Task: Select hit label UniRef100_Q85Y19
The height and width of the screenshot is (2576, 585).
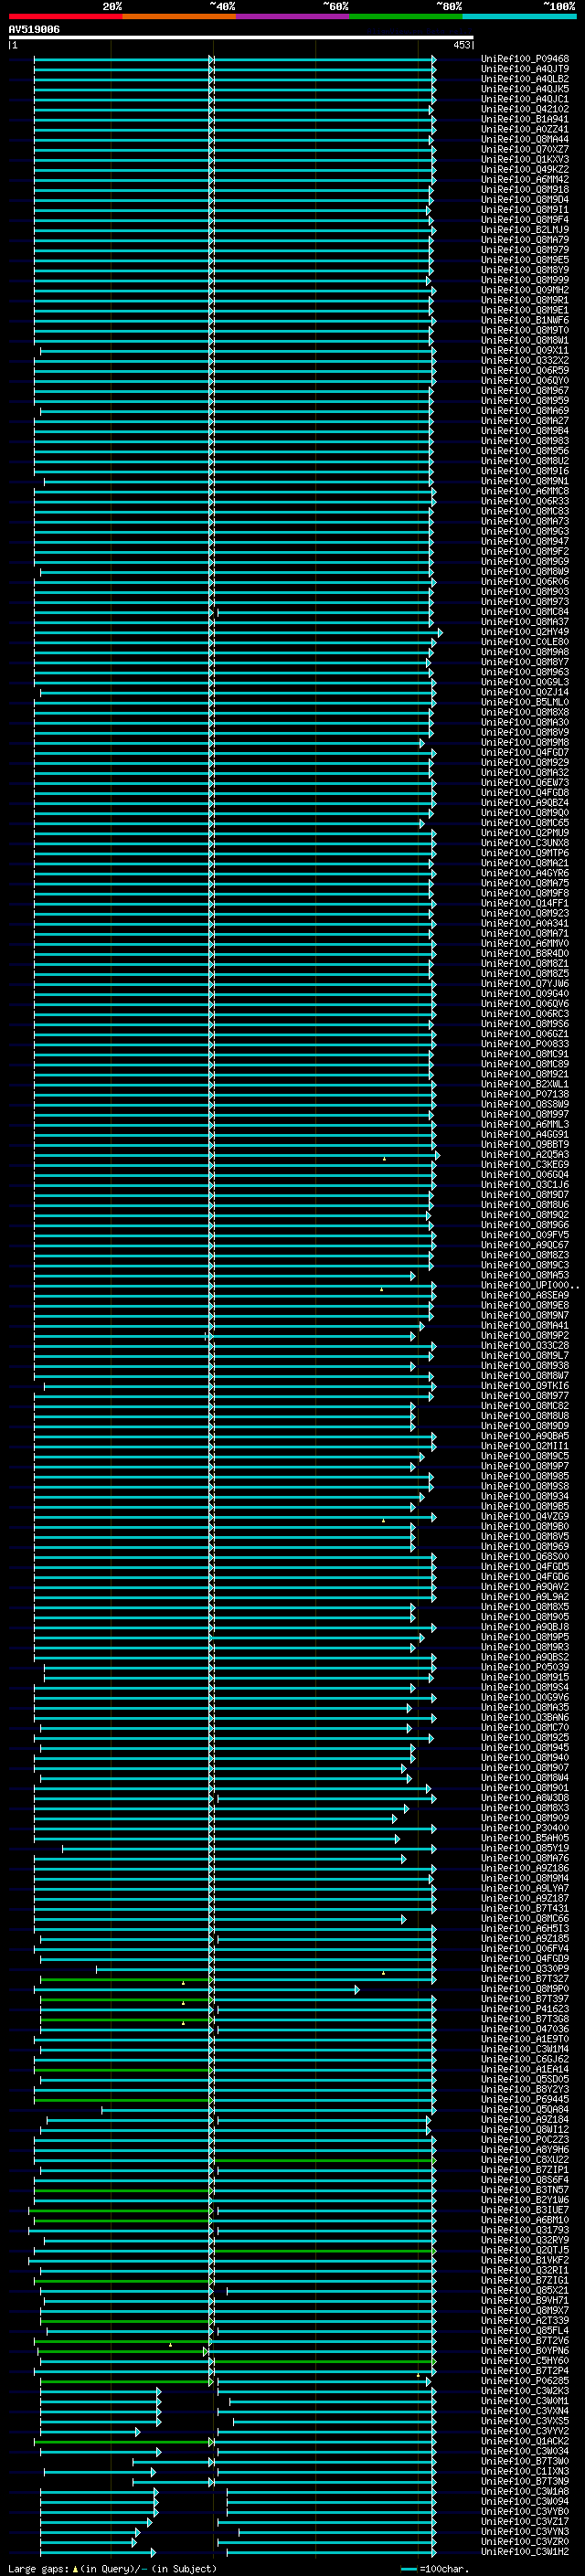Action: (x=525, y=1848)
